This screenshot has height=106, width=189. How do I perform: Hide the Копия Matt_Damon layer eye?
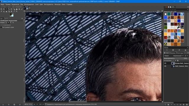pyautogui.click(x=165, y=63)
